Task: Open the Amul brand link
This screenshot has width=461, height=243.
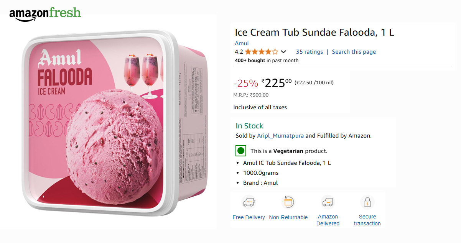Action: [x=242, y=43]
